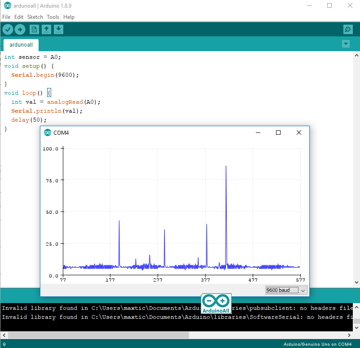Click the 'delay(50);' line
The height and width of the screenshot is (348, 360).
(29, 120)
